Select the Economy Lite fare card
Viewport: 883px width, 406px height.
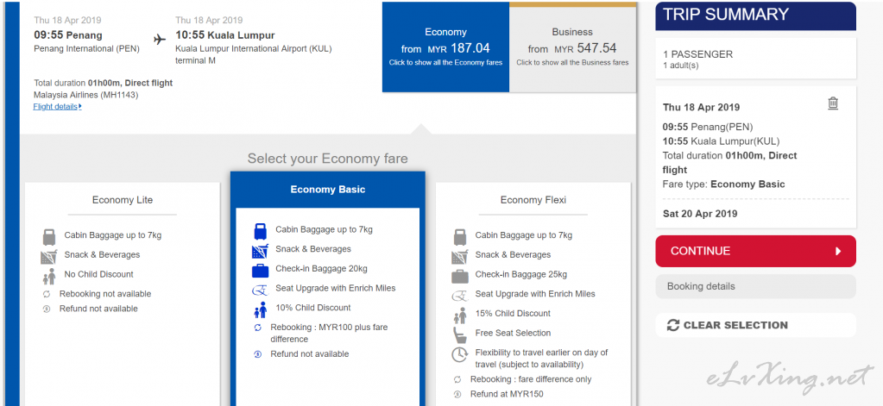tap(123, 294)
